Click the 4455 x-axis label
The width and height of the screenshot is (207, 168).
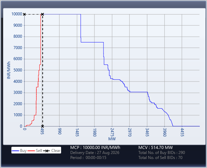(x=182, y=132)
